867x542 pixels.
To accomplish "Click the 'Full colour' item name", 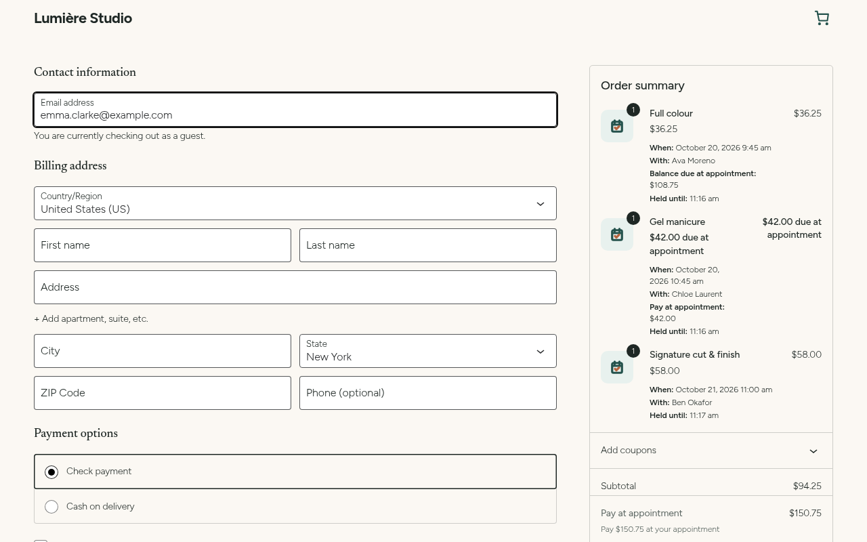I will click(x=671, y=114).
